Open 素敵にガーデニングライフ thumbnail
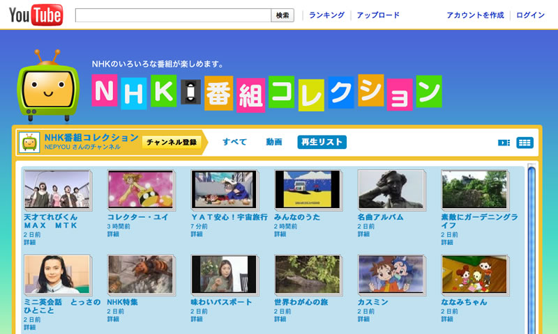The width and height of the screenshot is (558, 334). tap(474, 189)
